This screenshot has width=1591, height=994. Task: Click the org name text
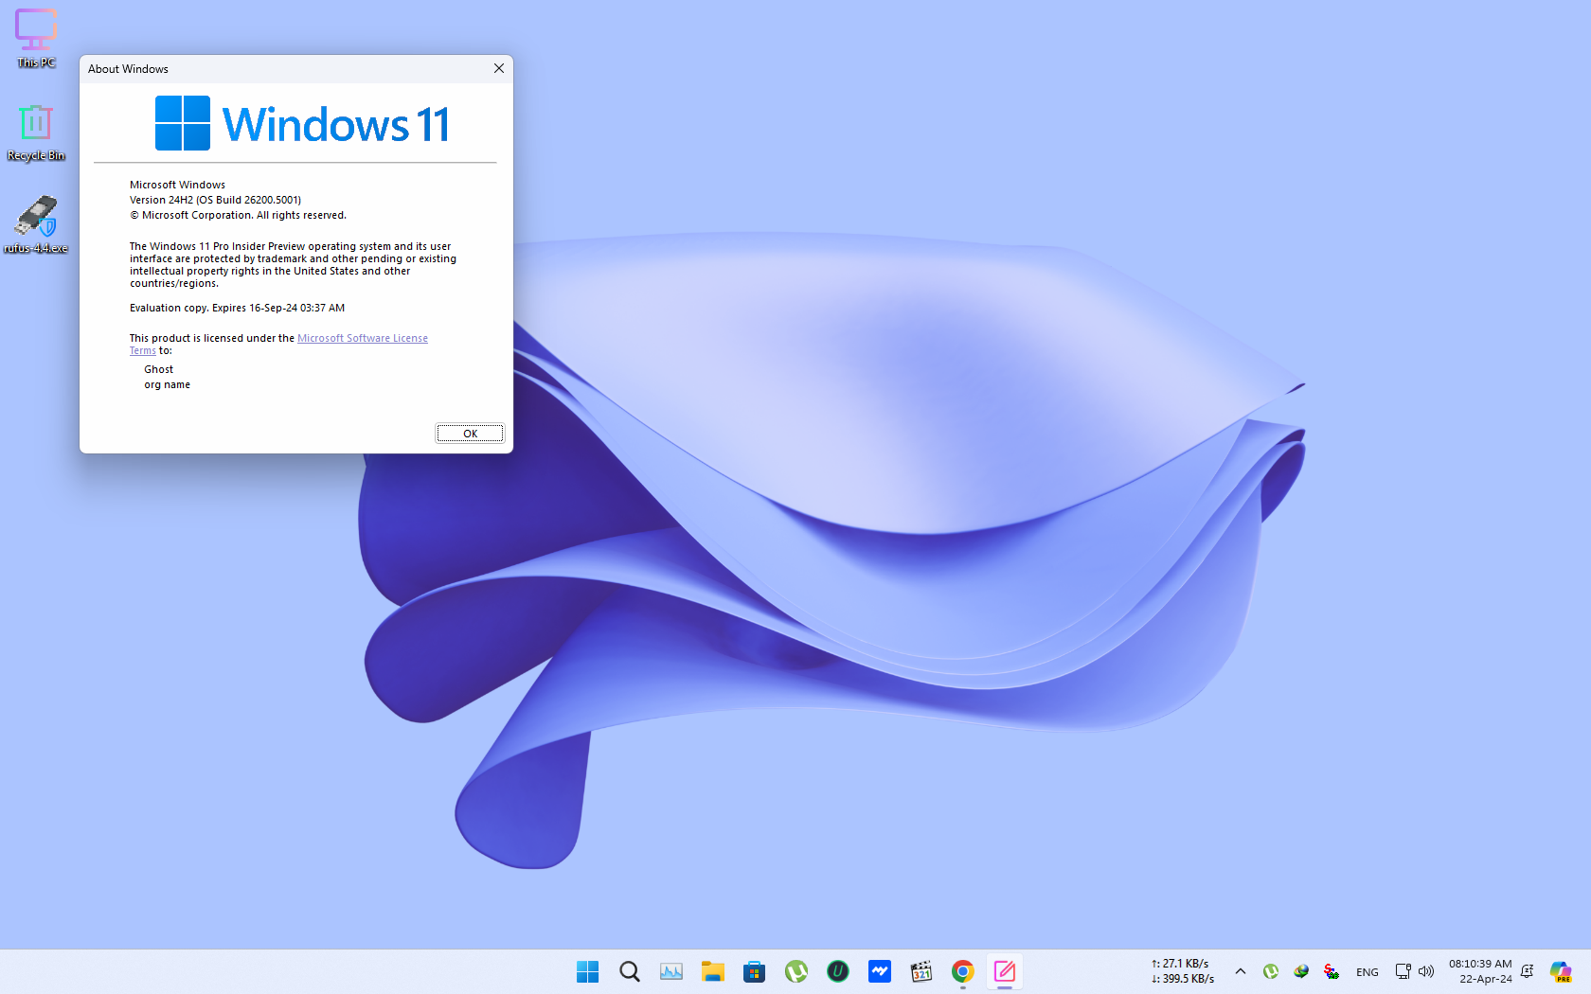tap(167, 384)
